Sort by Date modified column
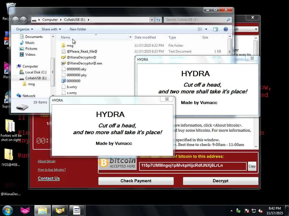Viewport: 289px width, 216px height. [x=145, y=37]
